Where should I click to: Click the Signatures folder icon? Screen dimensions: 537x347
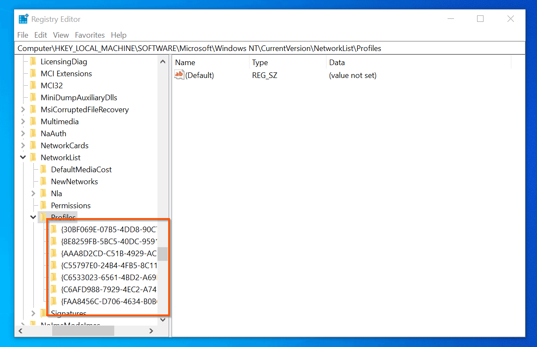point(44,313)
